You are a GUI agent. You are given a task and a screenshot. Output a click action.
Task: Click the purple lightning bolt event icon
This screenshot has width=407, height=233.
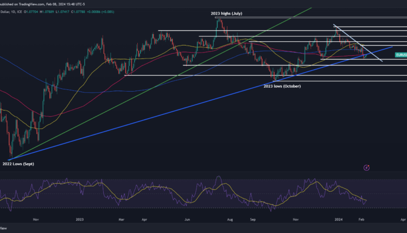click(367, 167)
